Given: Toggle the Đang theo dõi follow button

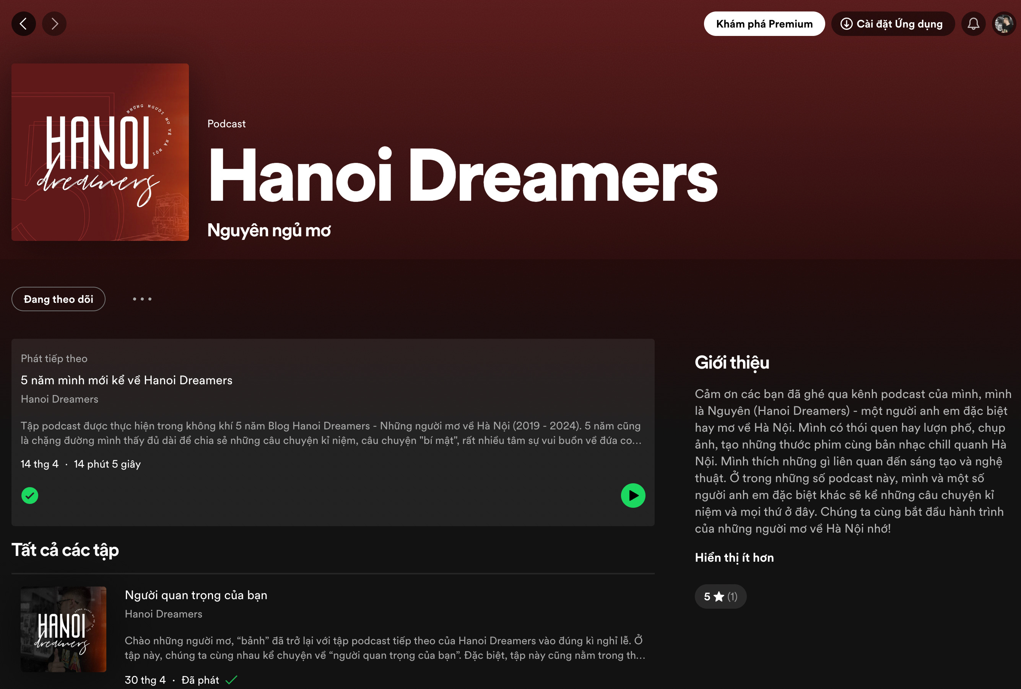Looking at the screenshot, I should (59, 299).
